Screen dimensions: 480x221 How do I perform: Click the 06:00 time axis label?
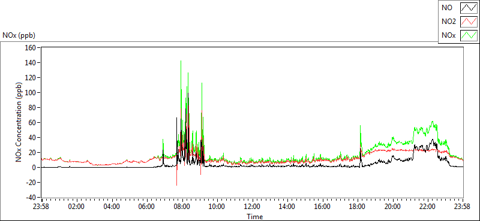147,206
